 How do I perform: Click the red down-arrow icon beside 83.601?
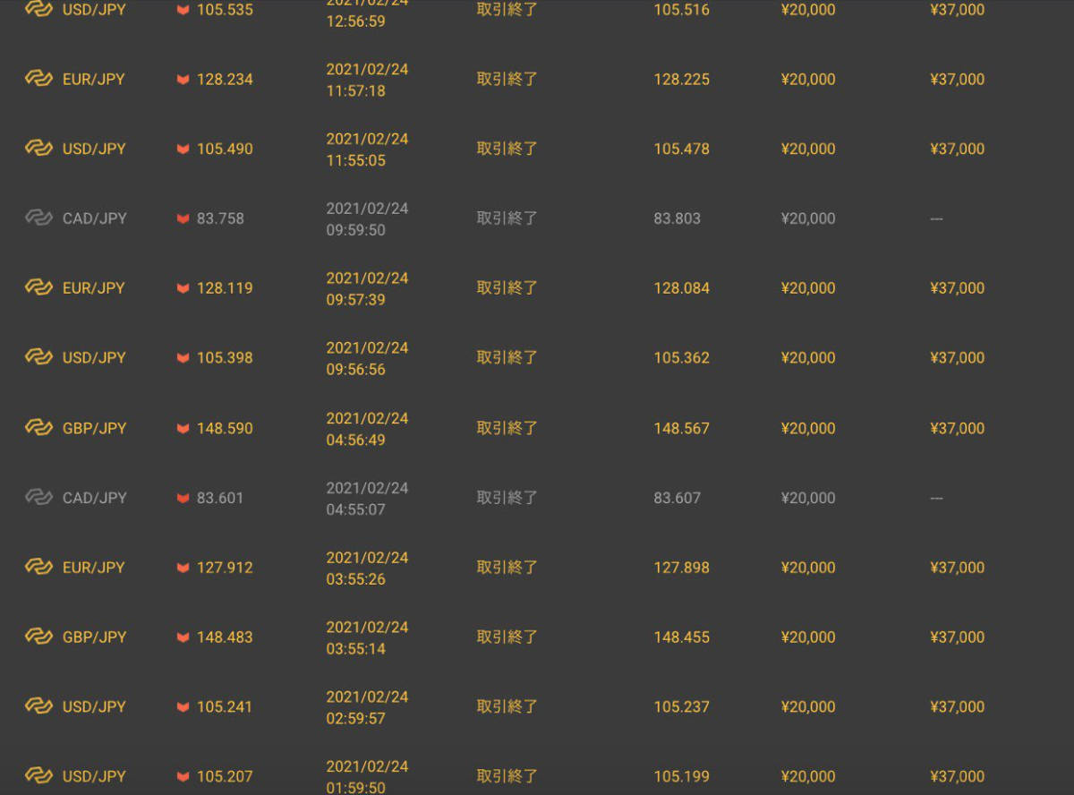point(183,498)
